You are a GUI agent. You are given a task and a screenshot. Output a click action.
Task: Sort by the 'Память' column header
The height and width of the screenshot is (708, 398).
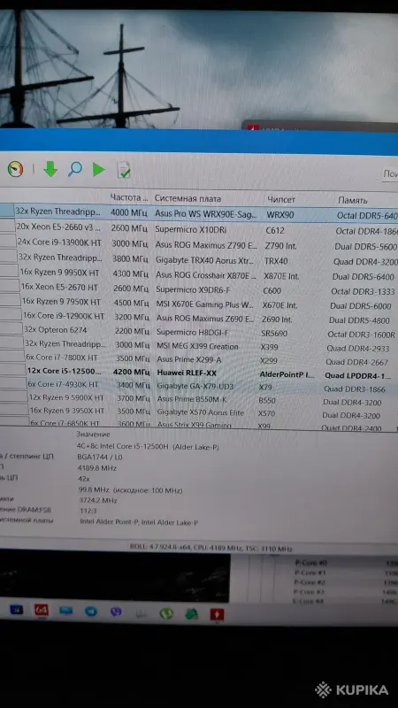pyautogui.click(x=352, y=200)
